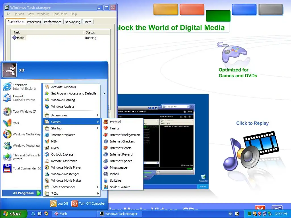The image size is (291, 218).
Task: Click Windows Task Manager taskbar button
Action: 120,214
